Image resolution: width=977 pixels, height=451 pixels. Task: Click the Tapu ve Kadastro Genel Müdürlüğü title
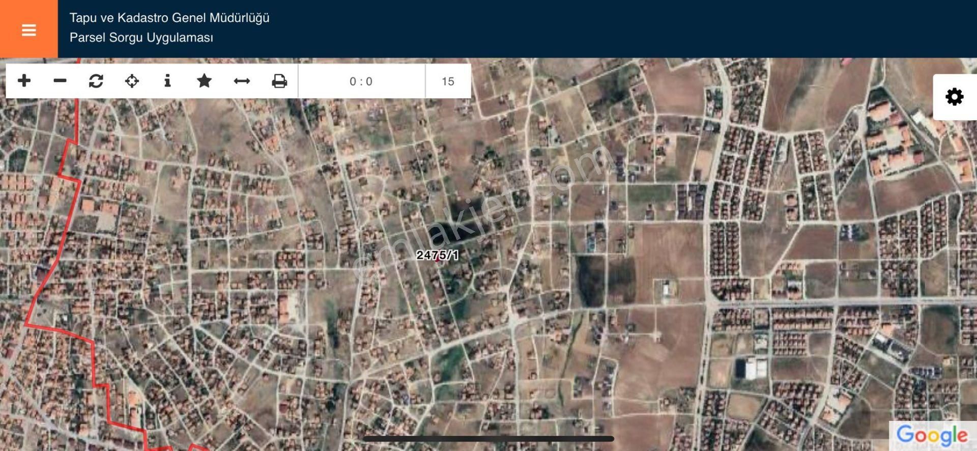(x=169, y=18)
